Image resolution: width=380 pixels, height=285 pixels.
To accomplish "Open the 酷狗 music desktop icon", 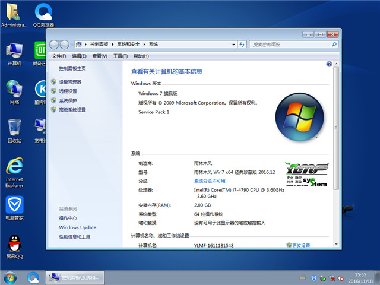I will 40,92.
